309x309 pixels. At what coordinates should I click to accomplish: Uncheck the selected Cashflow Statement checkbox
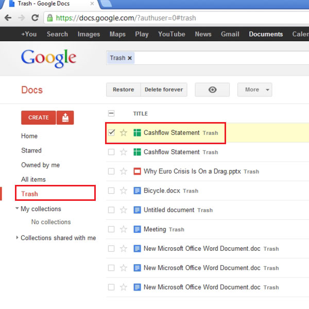(111, 132)
